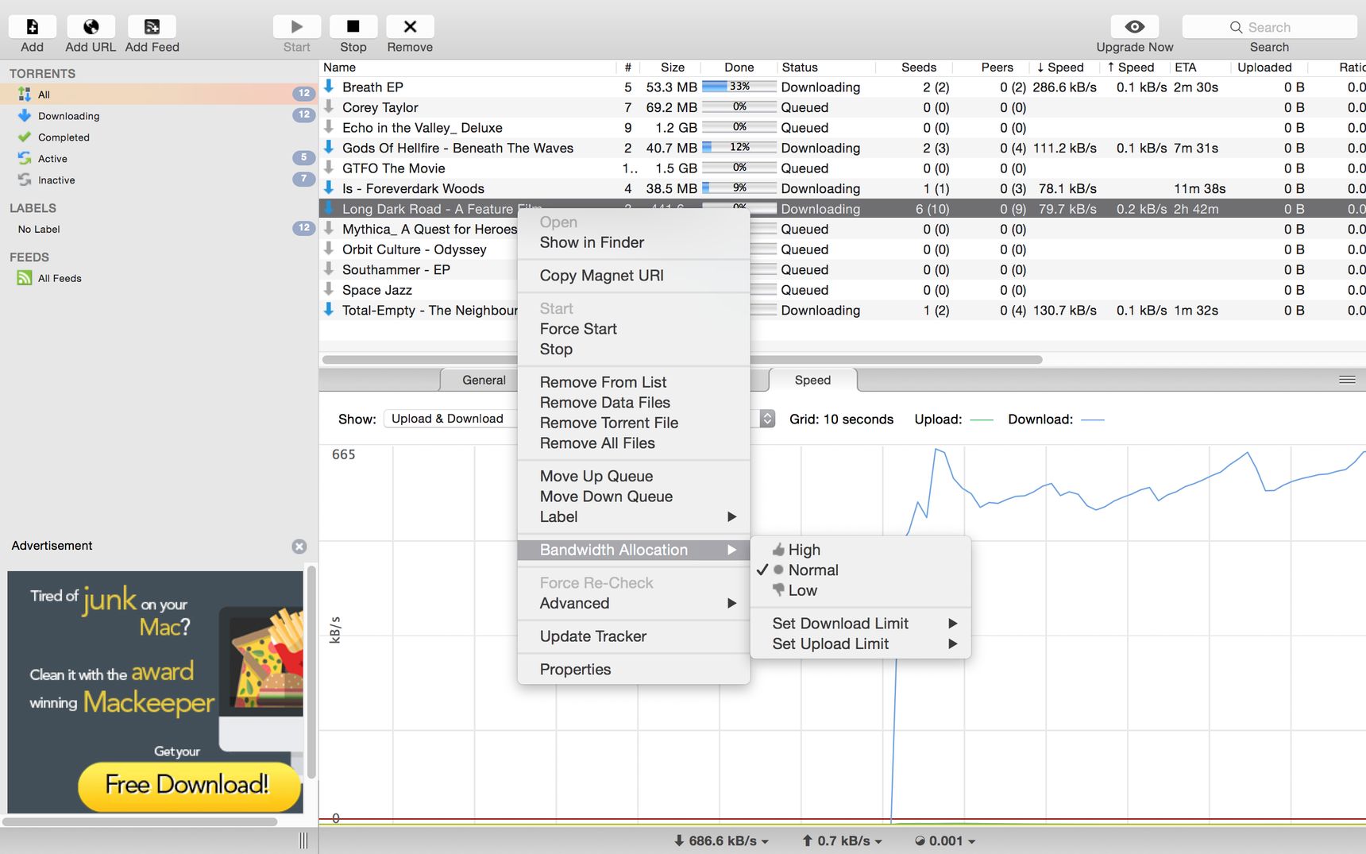
Task: Open the Bandwidth Allocation submenu
Action: (634, 550)
